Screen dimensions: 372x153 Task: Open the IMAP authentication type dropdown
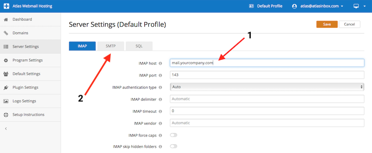click(267, 87)
